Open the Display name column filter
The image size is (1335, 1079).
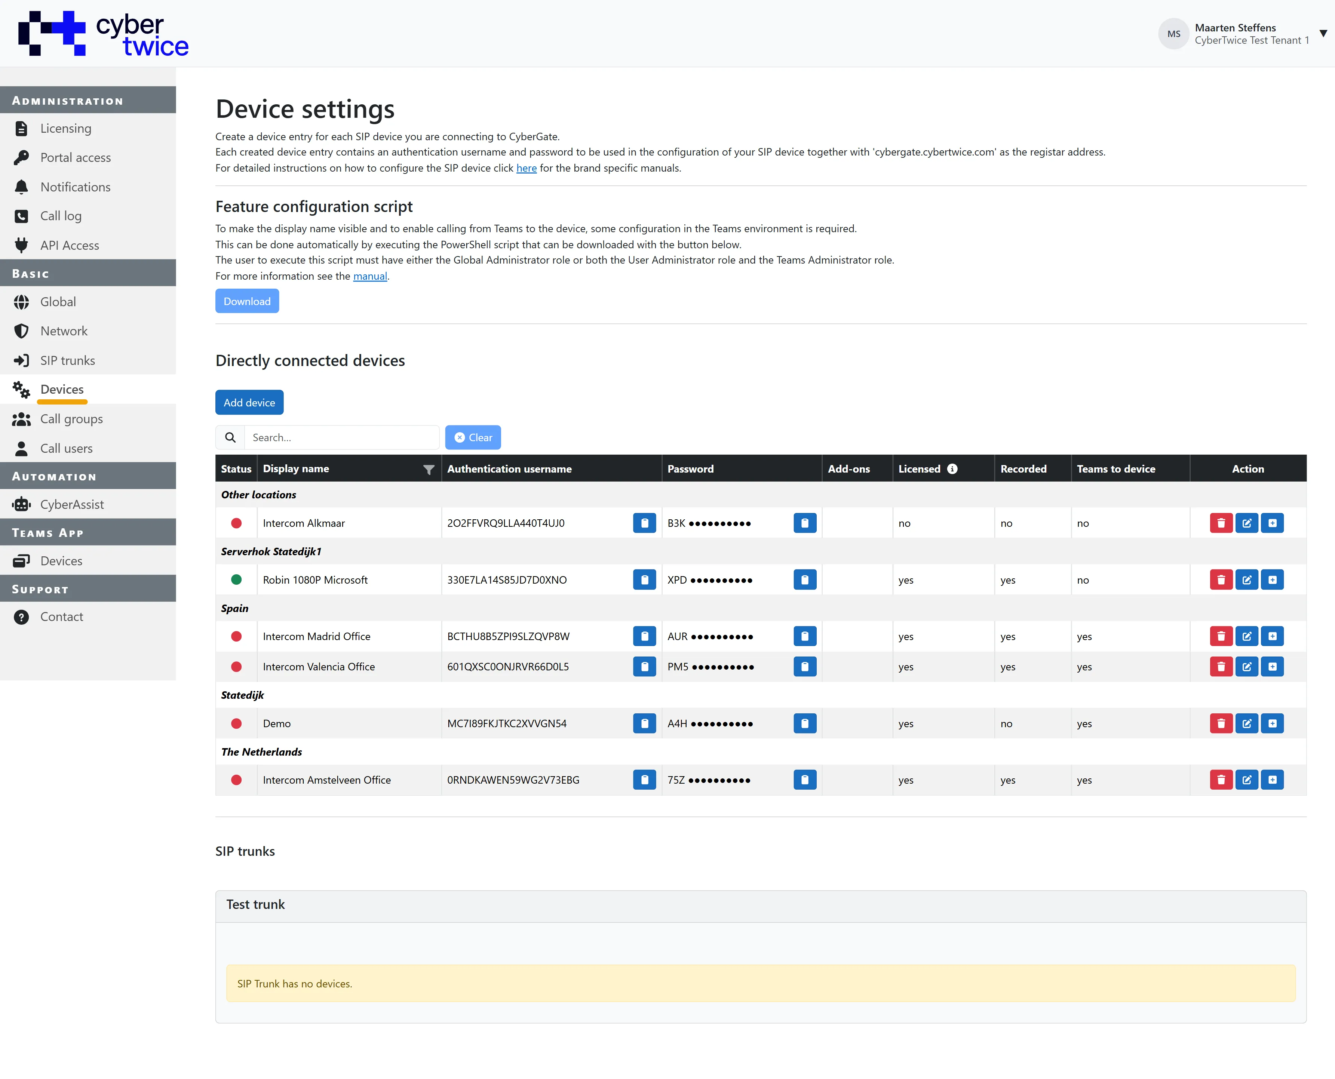click(x=429, y=470)
